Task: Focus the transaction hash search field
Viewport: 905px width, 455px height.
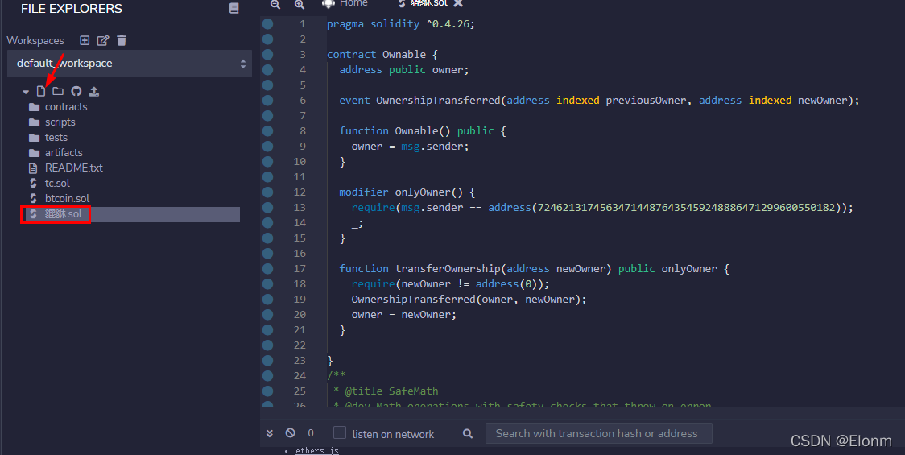Action: (598, 433)
